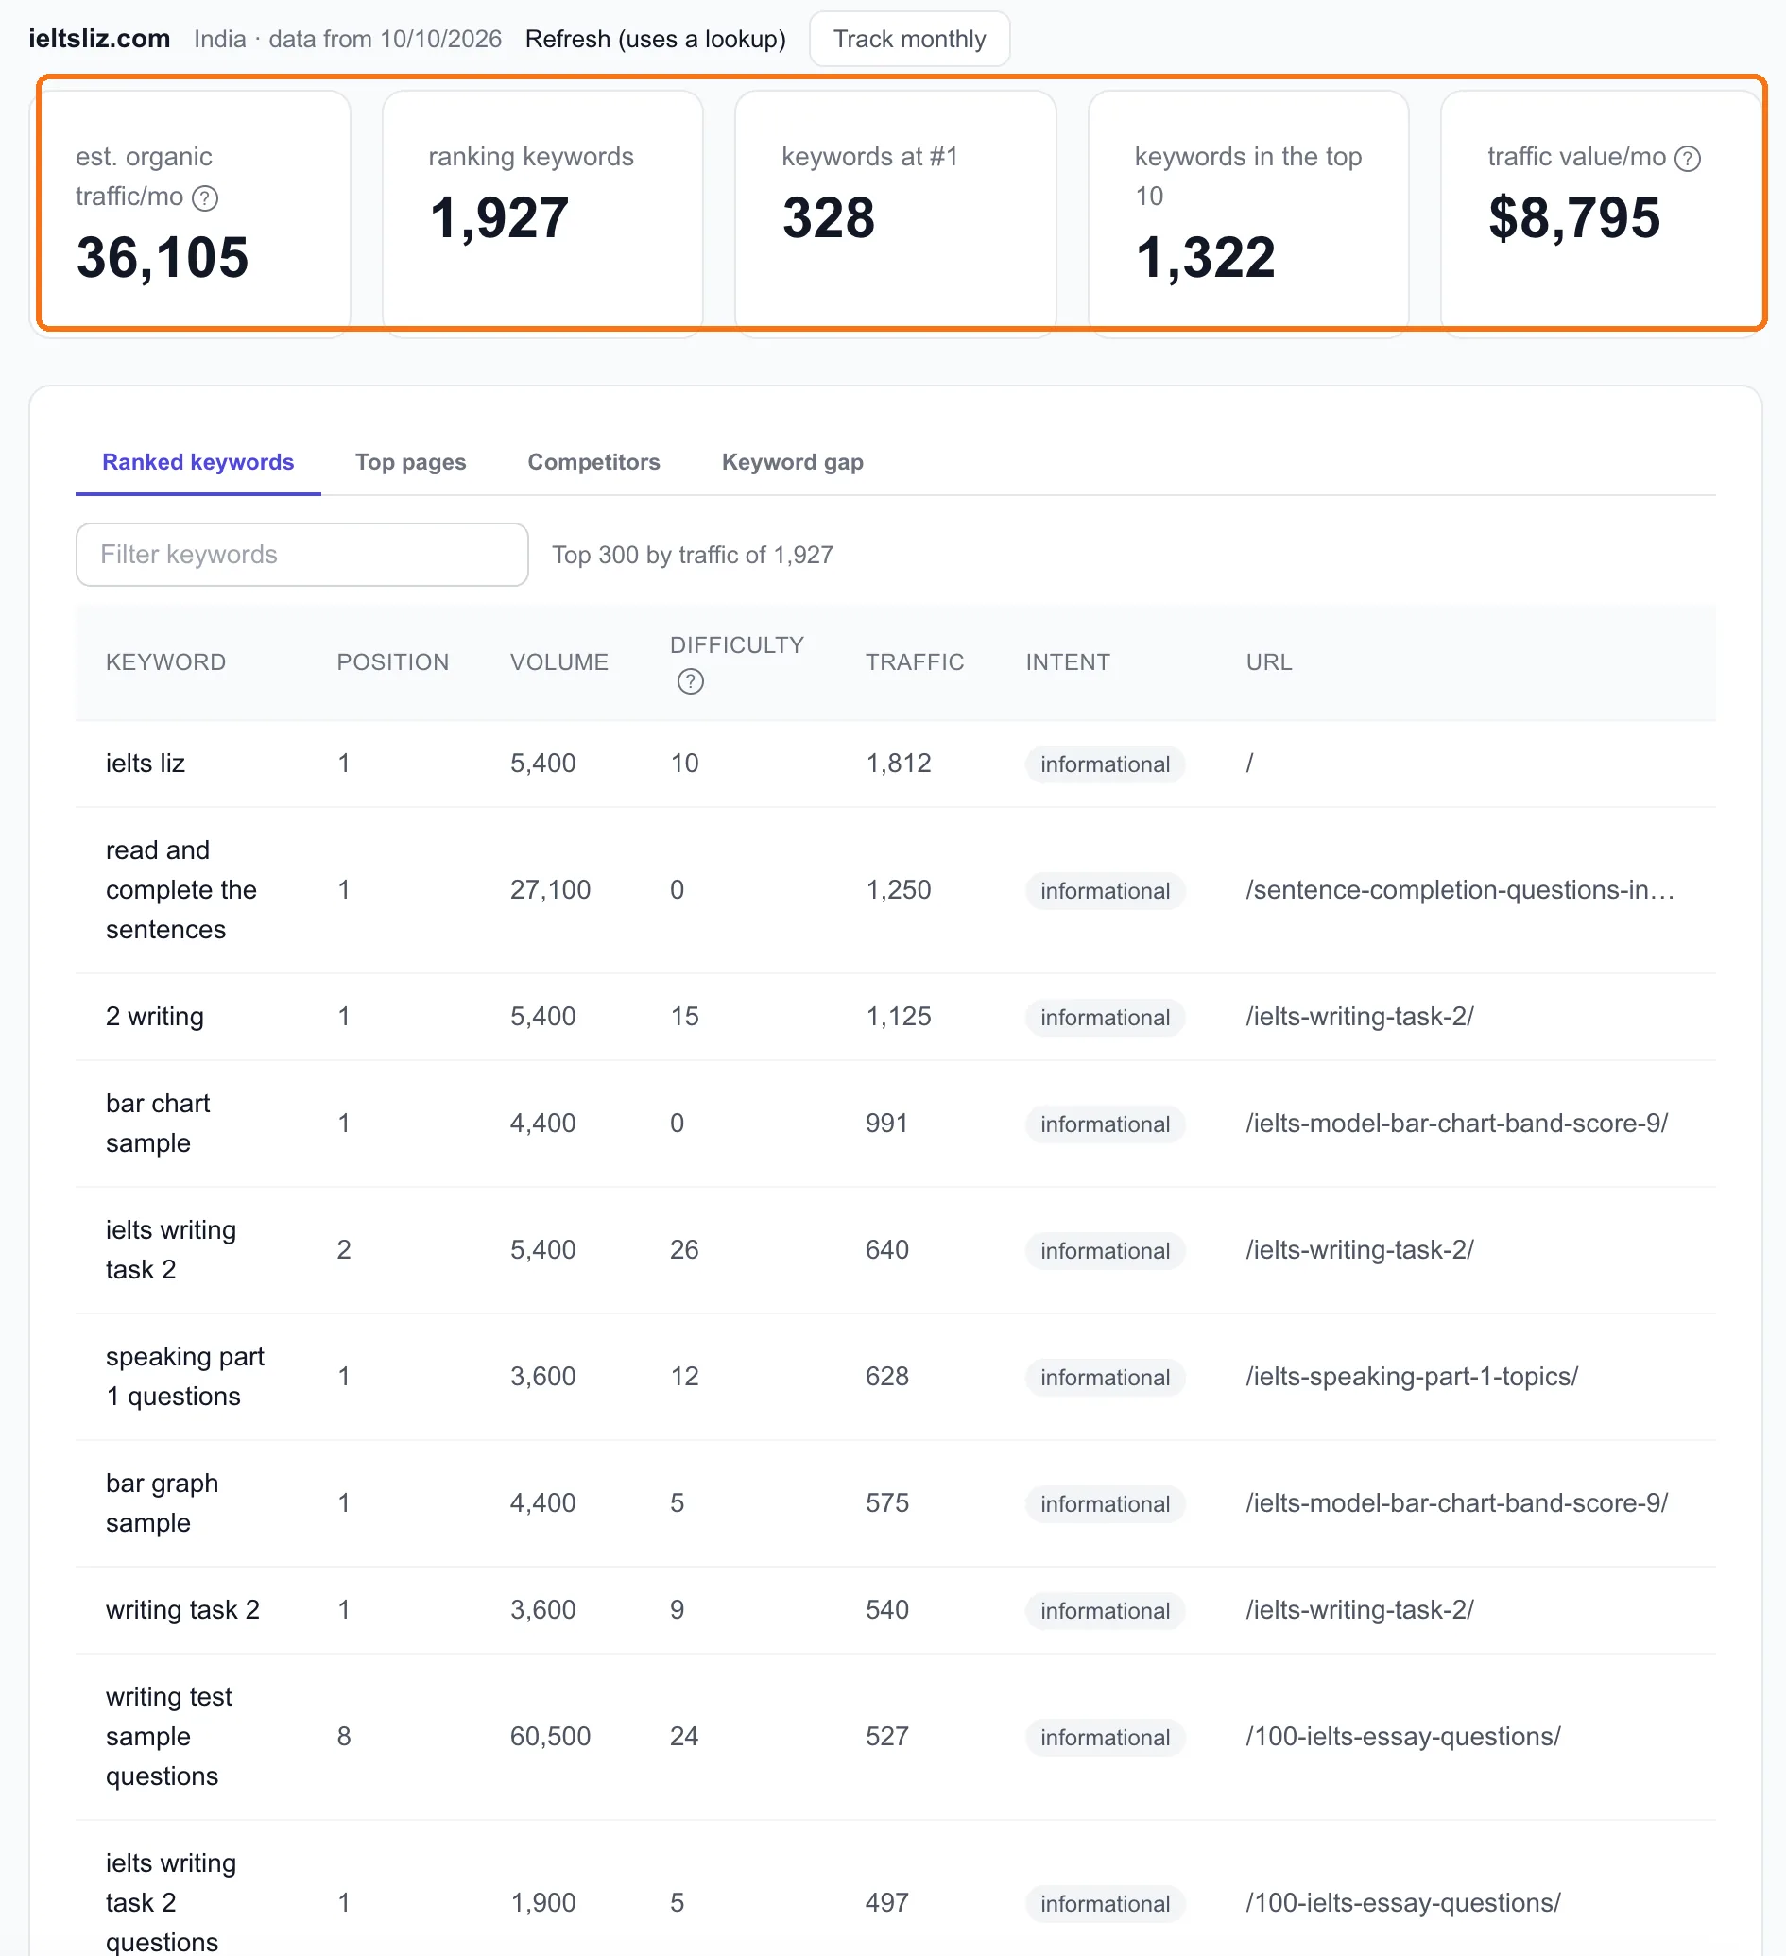
Task: Sort by the TRAFFIC column header
Action: point(914,661)
